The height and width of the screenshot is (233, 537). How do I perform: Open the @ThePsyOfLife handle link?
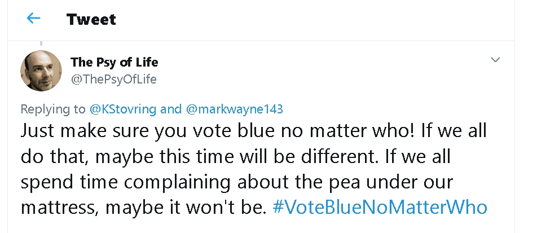point(113,80)
